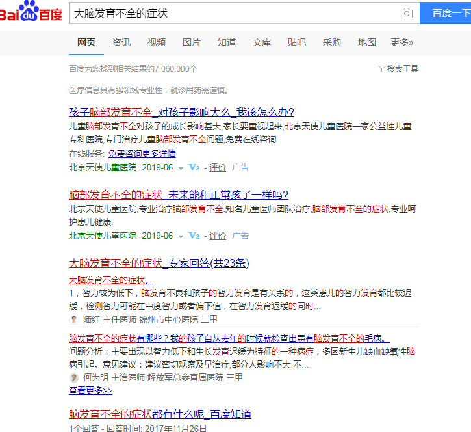
Task: Open question 脑发育不全的症状有哪些 link
Action: 229,339
